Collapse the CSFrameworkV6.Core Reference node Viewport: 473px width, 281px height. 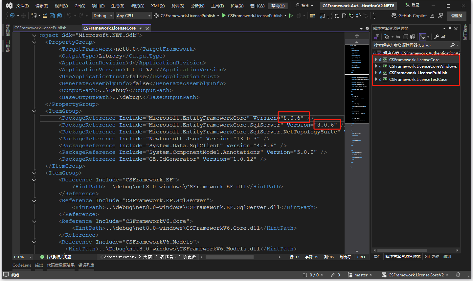34,221
